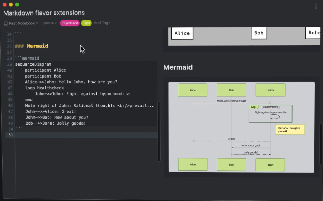Click the Add Tags field
Image resolution: width=323 pixels, height=201 pixels.
(102, 23)
